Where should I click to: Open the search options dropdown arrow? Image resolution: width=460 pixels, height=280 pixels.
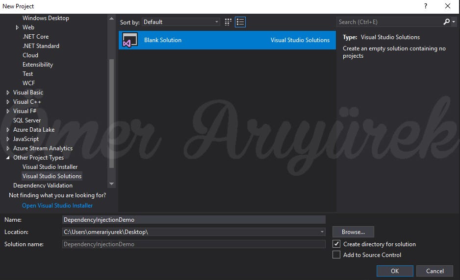(x=454, y=22)
